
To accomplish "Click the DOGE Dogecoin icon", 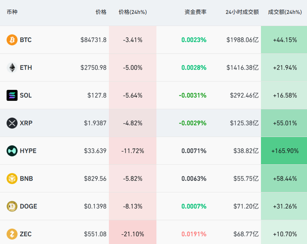I will click(12, 206).
